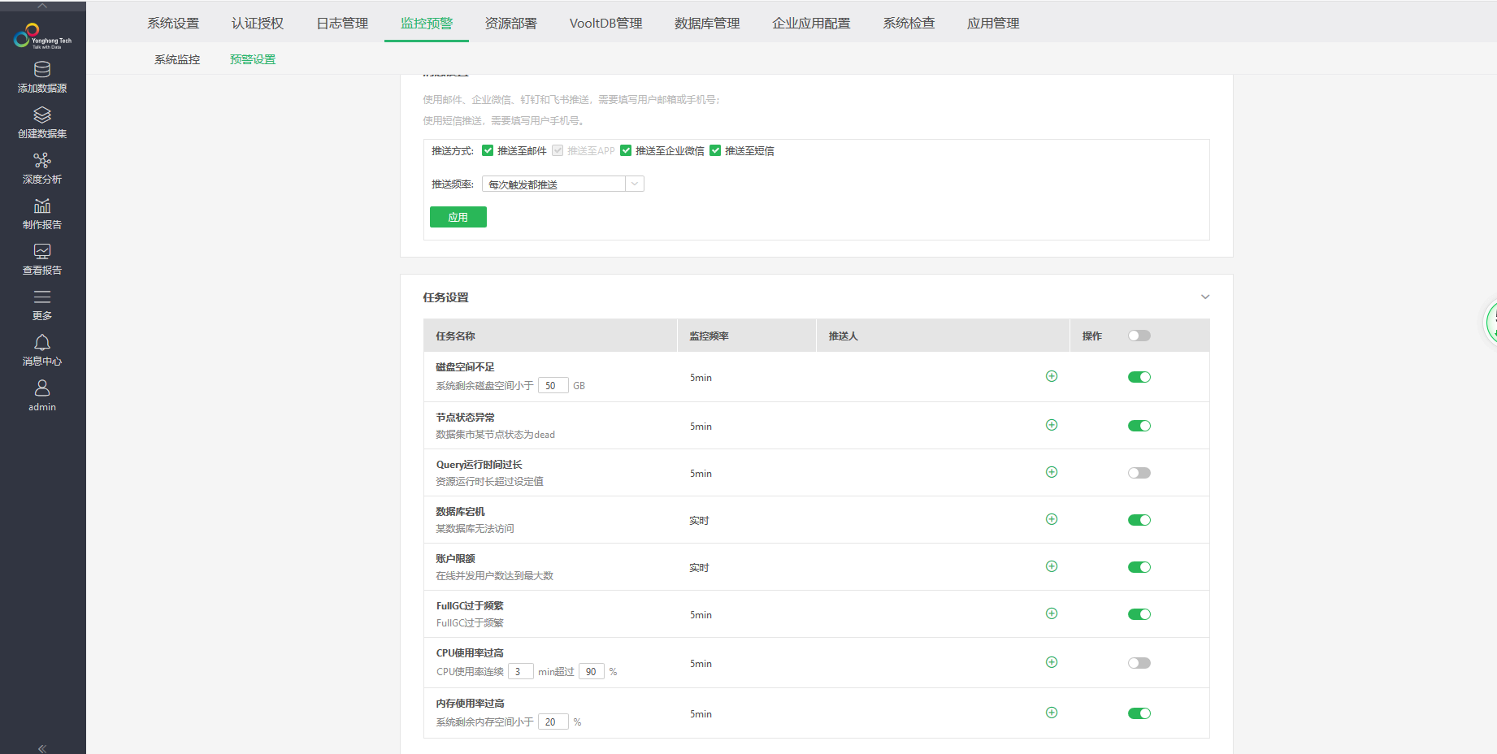The width and height of the screenshot is (1497, 754).
Task: Add a recipient for 内存使用率过高
Action: (x=1052, y=713)
